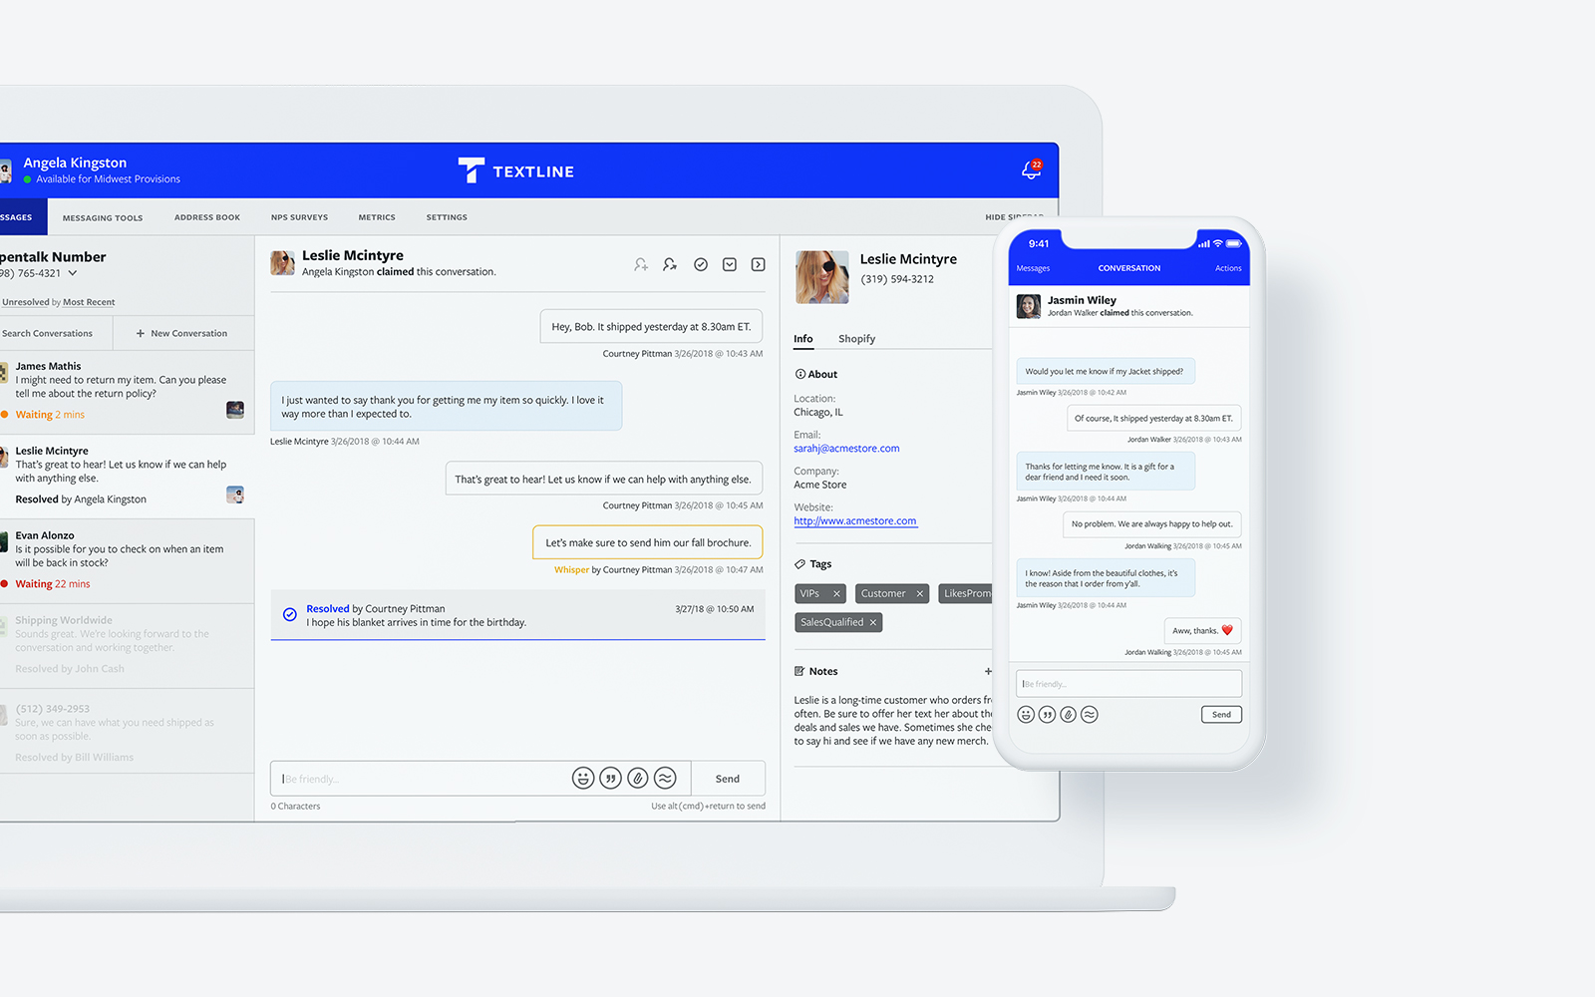The height and width of the screenshot is (997, 1595).
Task: Click the phone number (319) 594-3212
Action: click(x=897, y=279)
